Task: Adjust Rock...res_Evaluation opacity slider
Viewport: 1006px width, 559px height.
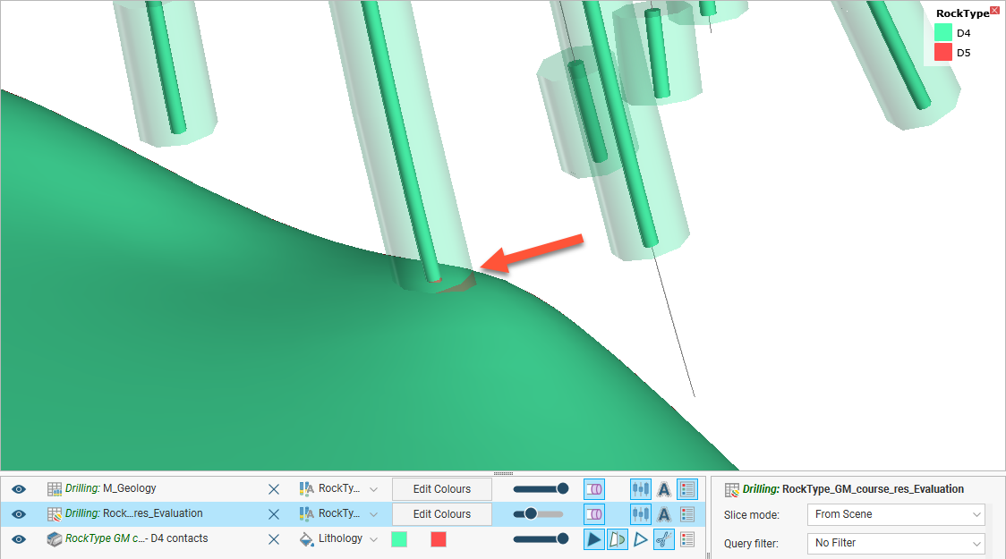Action: pyautogui.click(x=531, y=514)
